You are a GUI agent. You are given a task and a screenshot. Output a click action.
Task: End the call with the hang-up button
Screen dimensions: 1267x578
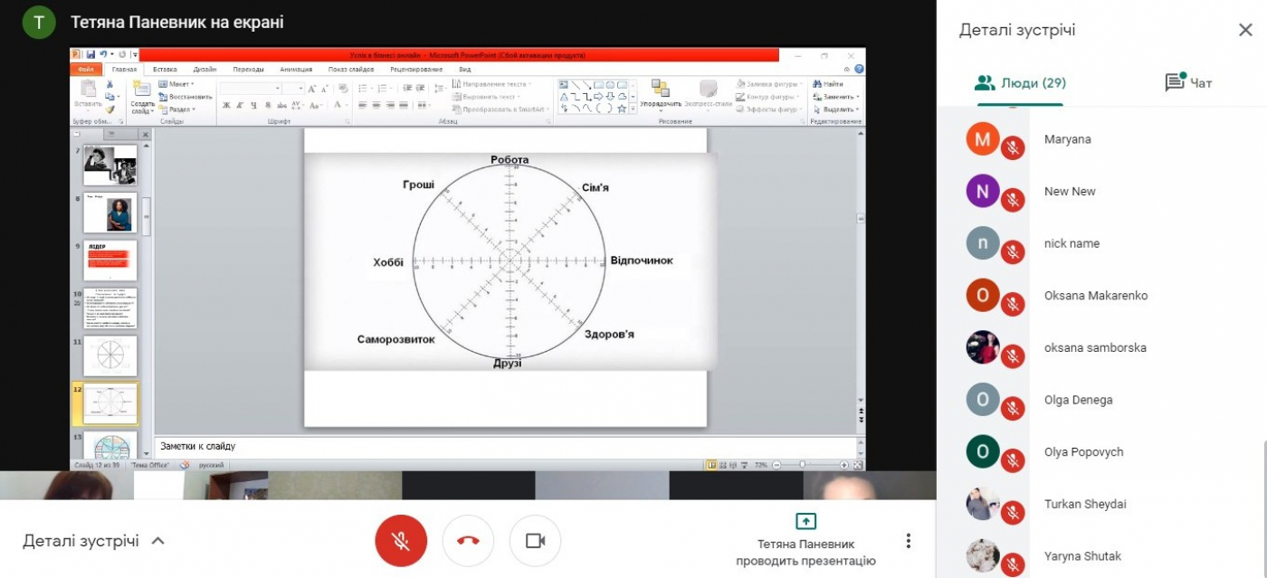click(x=468, y=541)
